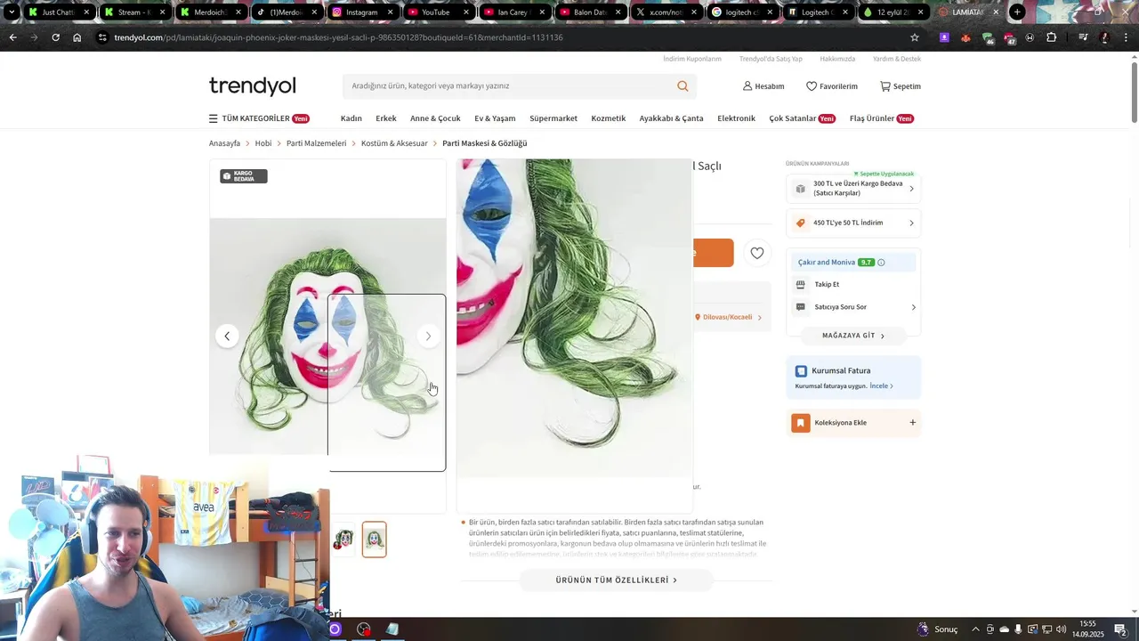Click Trendyol'da Satış Yap link
The image size is (1139, 641).
[771, 59]
